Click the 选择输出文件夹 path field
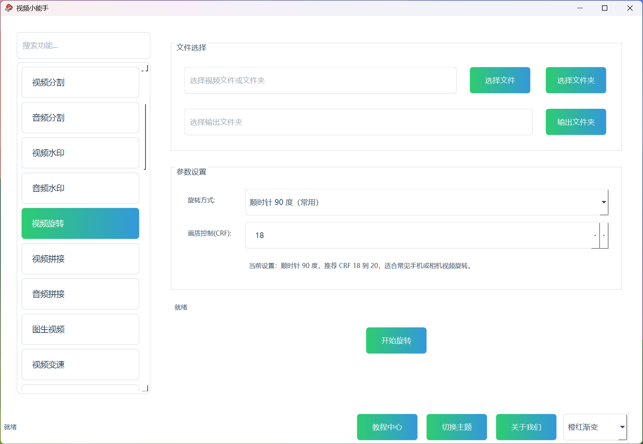The width and height of the screenshot is (643, 444). (x=358, y=122)
